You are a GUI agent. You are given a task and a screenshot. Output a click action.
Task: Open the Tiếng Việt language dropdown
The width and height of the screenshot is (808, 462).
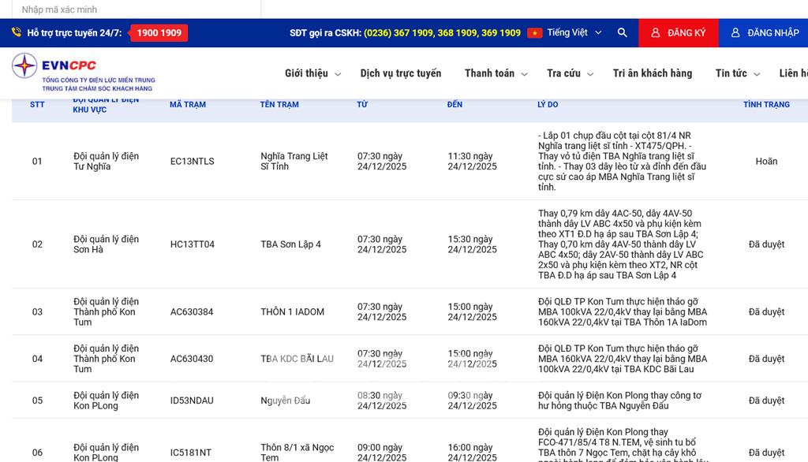point(574,33)
